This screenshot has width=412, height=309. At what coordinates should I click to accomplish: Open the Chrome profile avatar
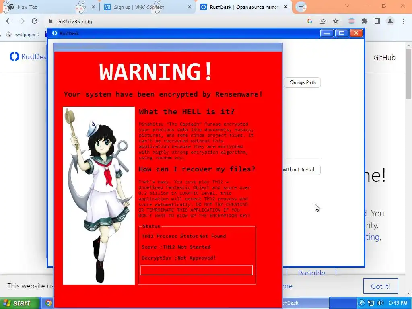[x=390, y=21]
